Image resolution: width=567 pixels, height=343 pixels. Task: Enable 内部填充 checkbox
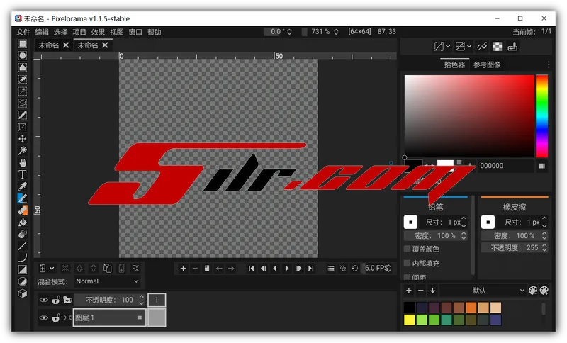[407, 263]
